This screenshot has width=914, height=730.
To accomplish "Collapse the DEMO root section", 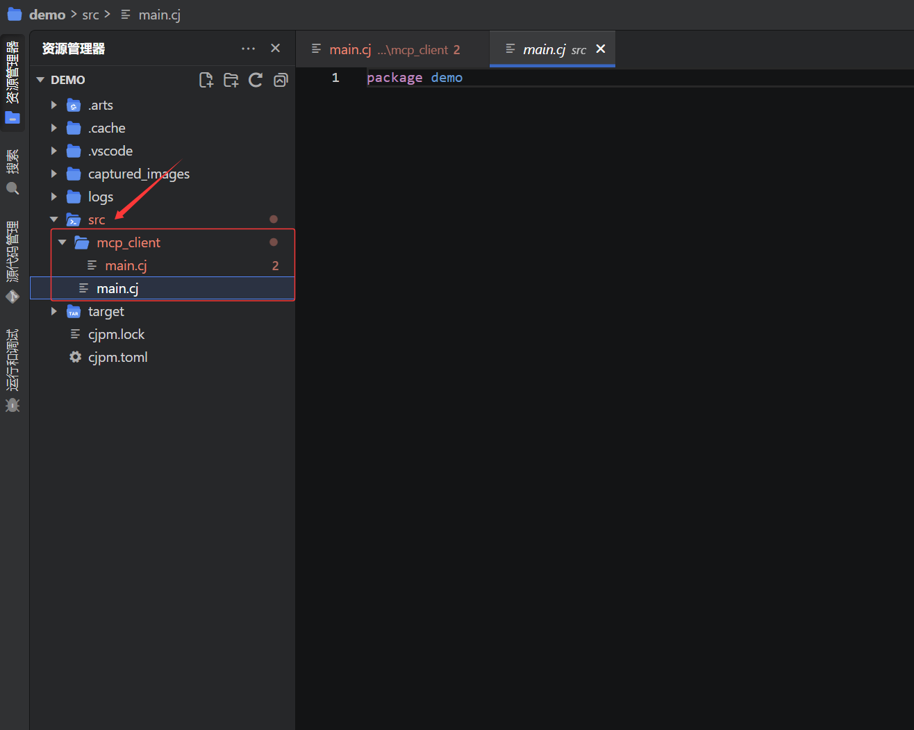I will coord(40,80).
